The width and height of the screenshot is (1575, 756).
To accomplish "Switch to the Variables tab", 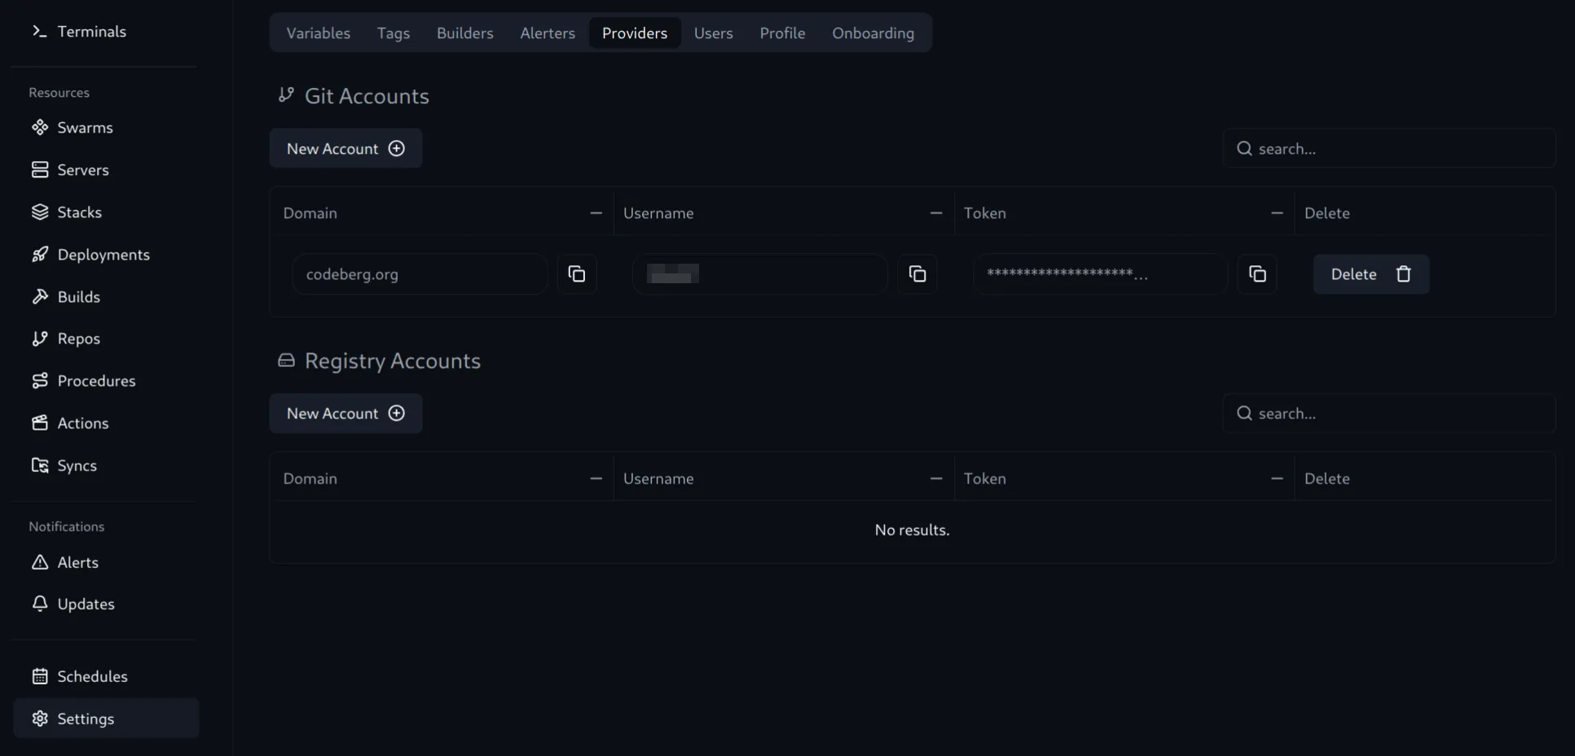I will [319, 33].
